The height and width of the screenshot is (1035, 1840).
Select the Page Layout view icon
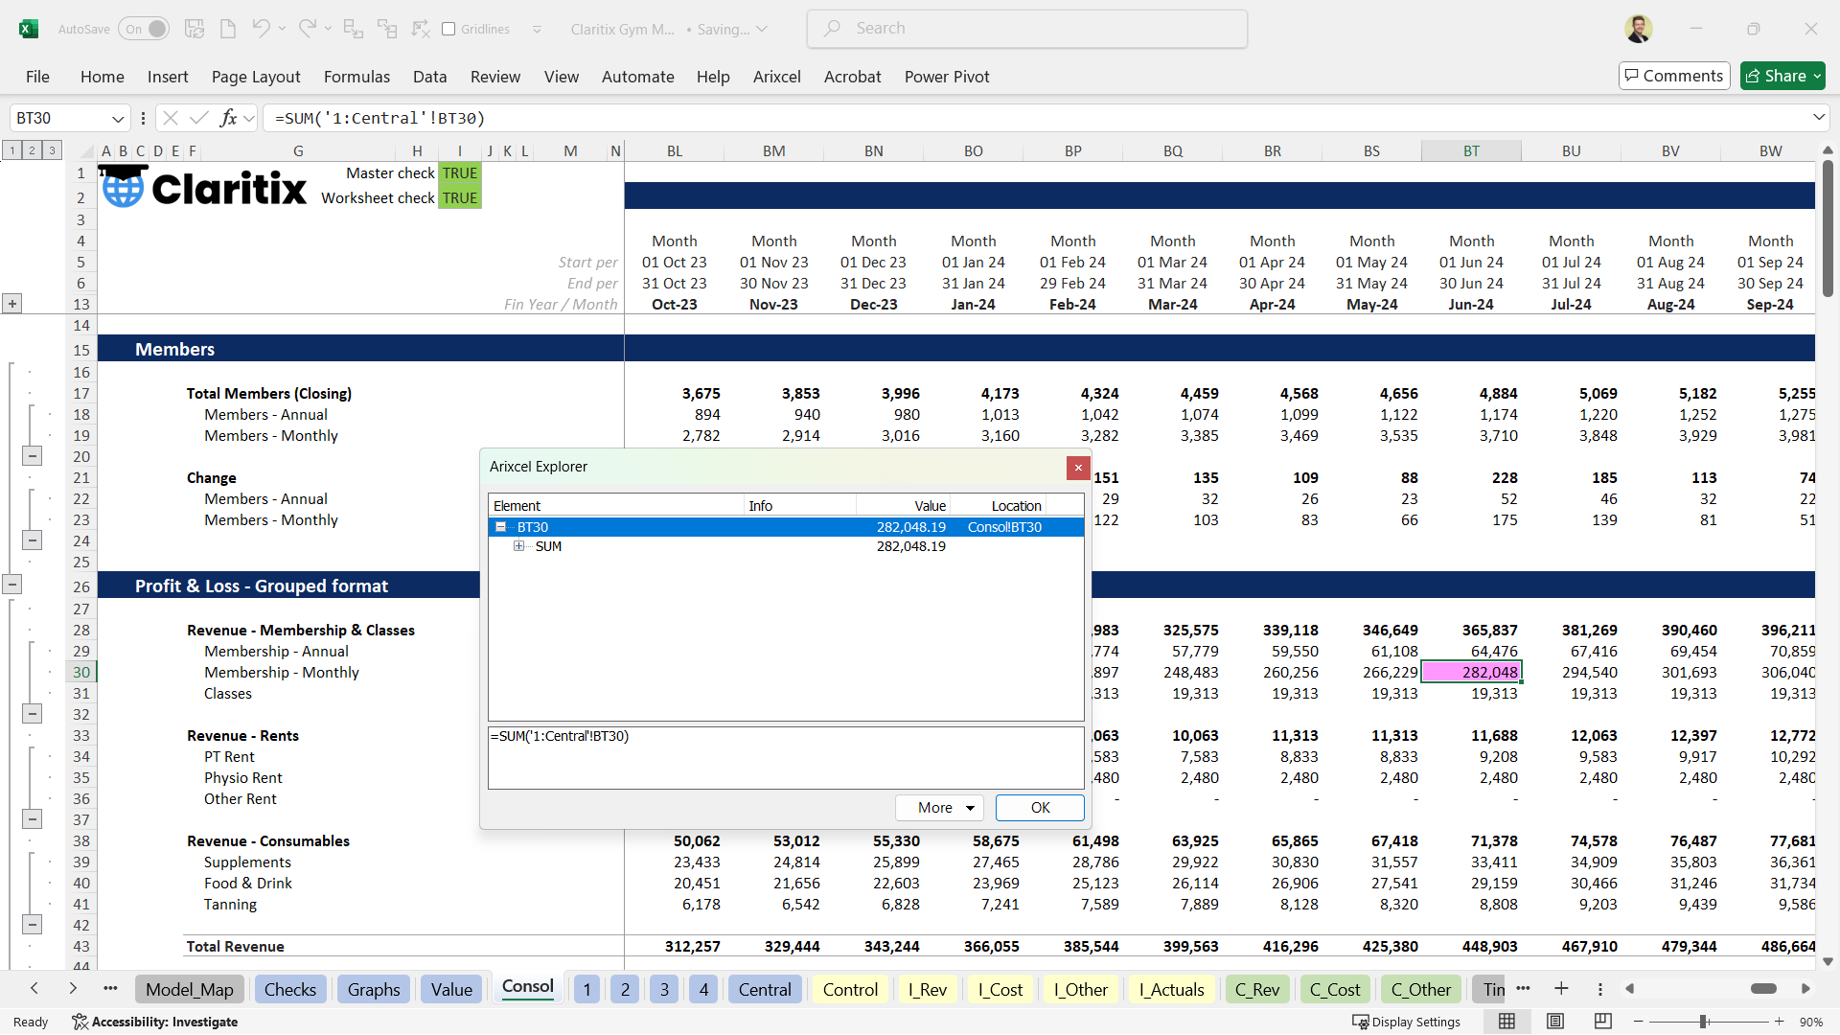pyautogui.click(x=1554, y=1022)
